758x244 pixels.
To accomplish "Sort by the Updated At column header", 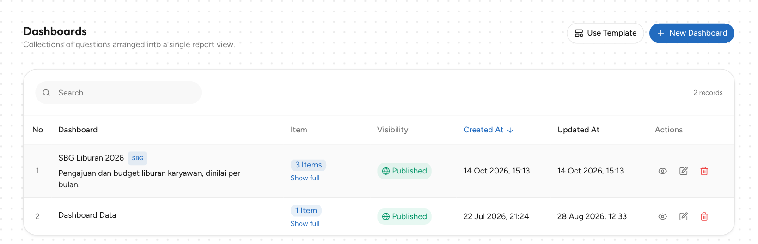I will 578,130.
